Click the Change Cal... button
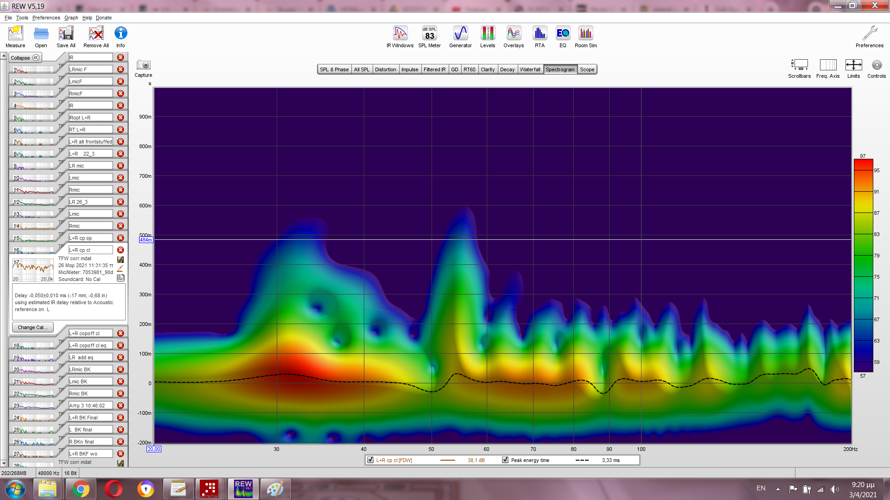 click(x=32, y=327)
